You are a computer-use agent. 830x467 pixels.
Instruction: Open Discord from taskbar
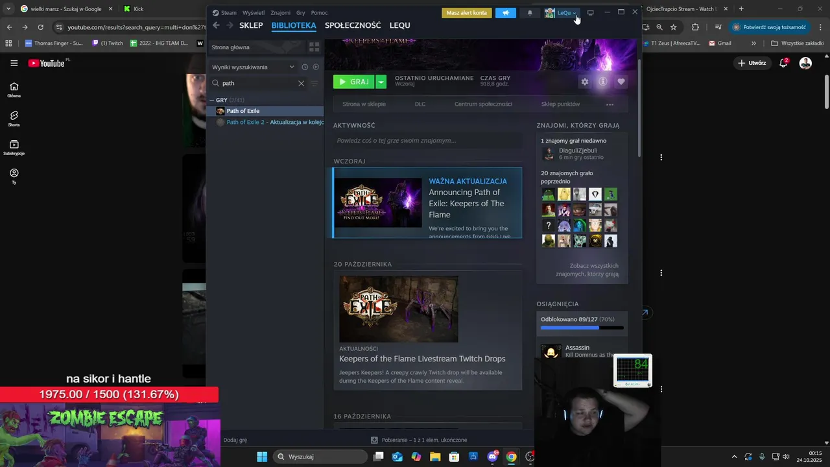tap(492, 457)
